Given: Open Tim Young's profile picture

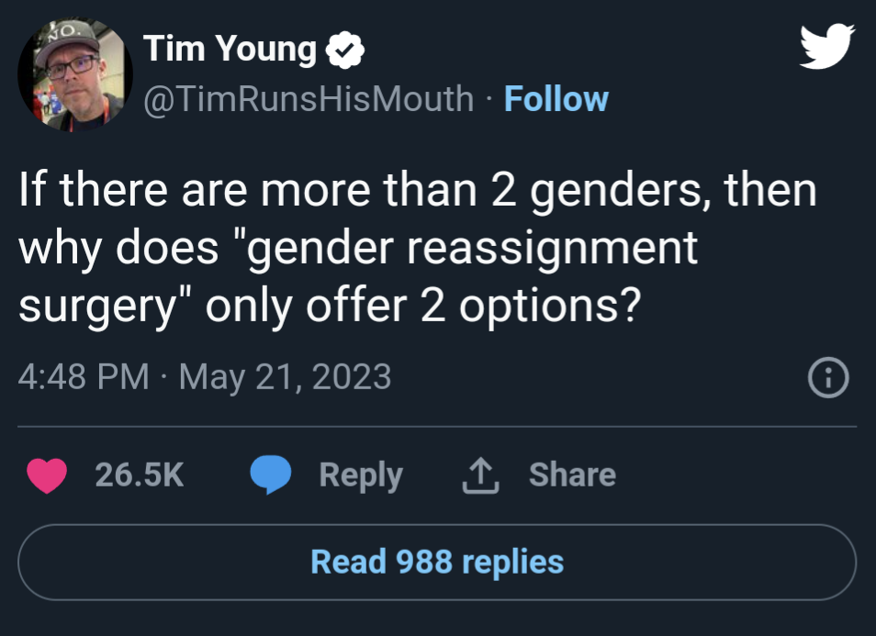Looking at the screenshot, I should point(75,75).
